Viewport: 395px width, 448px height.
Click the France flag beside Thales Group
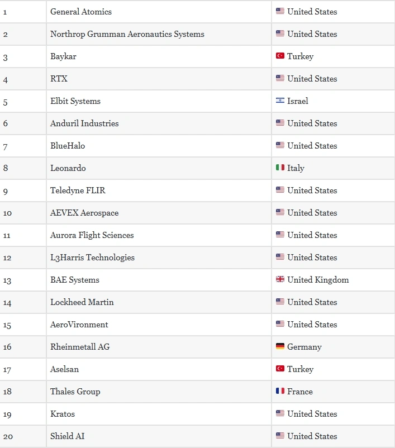tap(280, 391)
